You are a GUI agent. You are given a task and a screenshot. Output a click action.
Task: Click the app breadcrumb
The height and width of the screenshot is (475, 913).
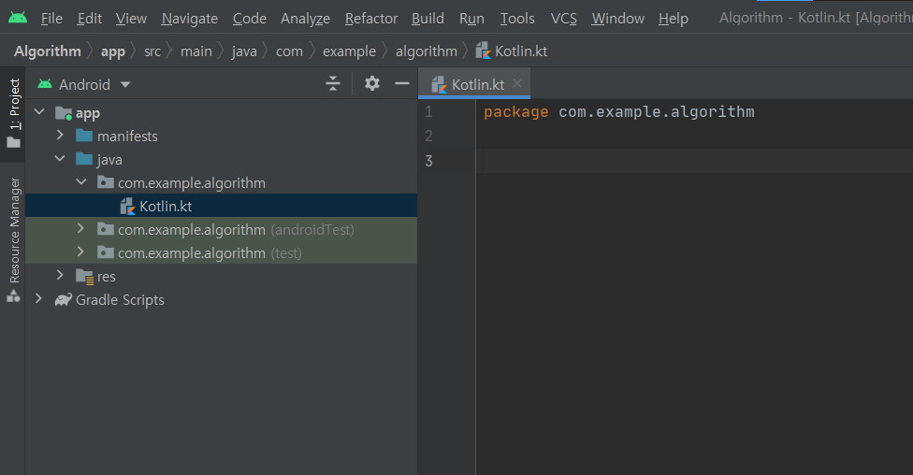point(113,51)
